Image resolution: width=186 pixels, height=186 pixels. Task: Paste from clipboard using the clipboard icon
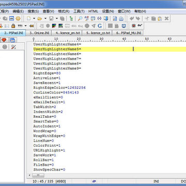160,19
